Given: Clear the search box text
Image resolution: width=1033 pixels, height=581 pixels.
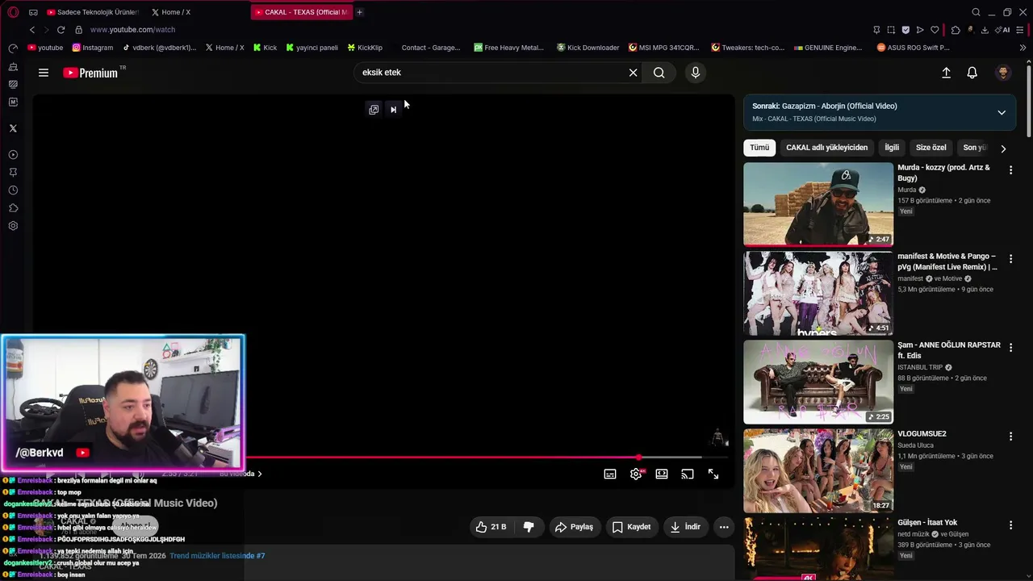Looking at the screenshot, I should pyautogui.click(x=634, y=73).
